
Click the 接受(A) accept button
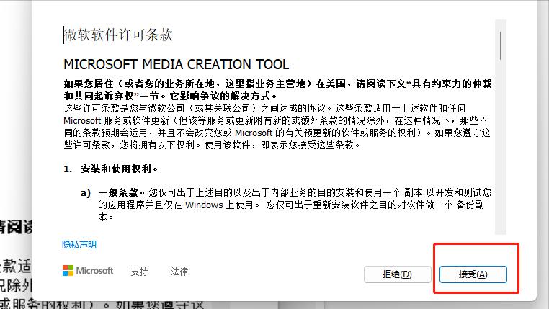point(473,274)
